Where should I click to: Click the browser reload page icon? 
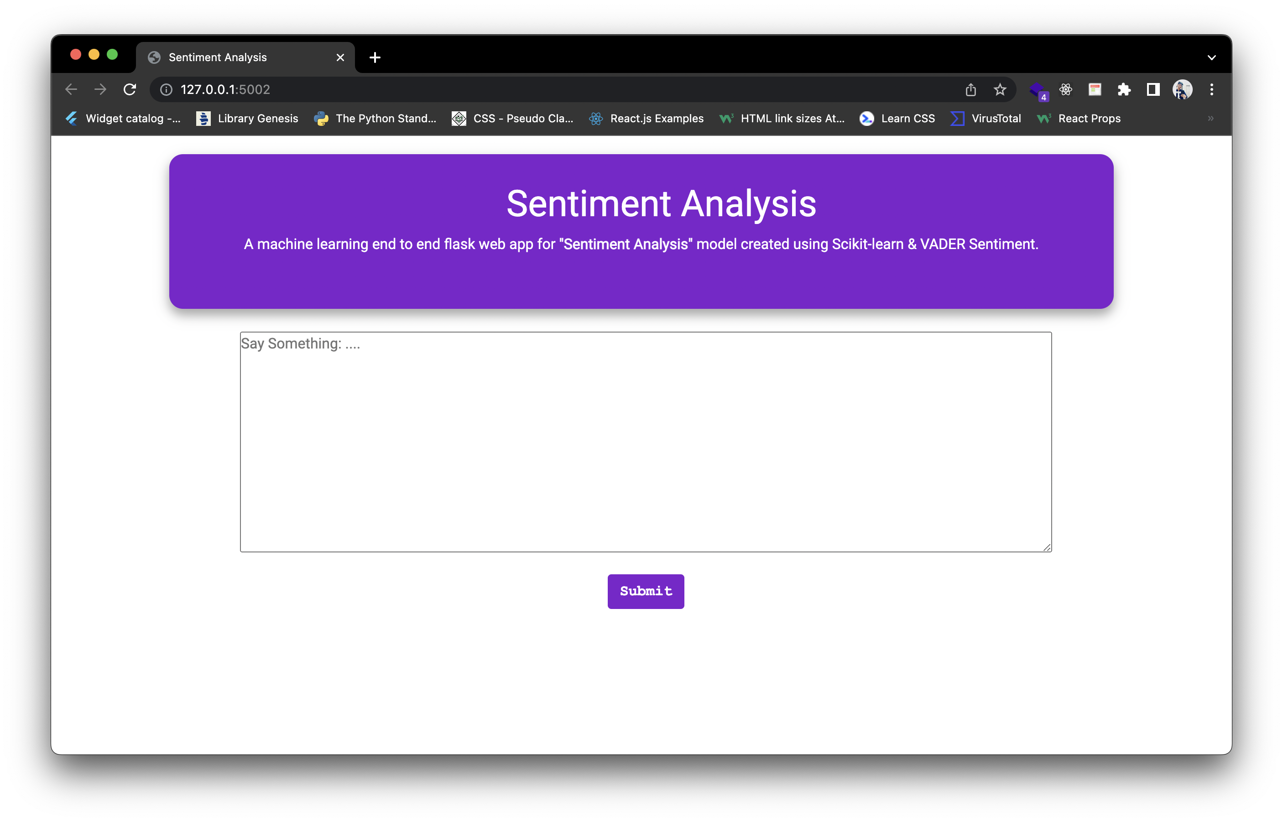(x=130, y=89)
